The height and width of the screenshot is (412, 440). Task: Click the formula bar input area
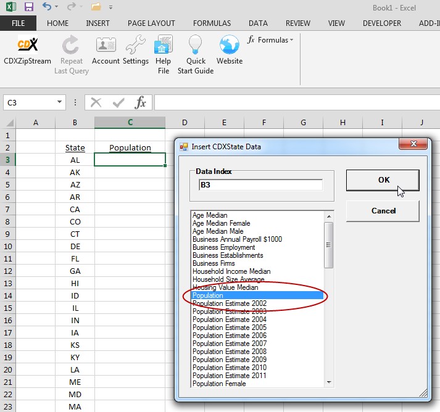click(297, 102)
